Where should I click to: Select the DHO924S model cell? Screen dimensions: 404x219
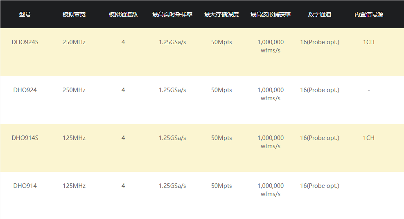click(x=25, y=42)
